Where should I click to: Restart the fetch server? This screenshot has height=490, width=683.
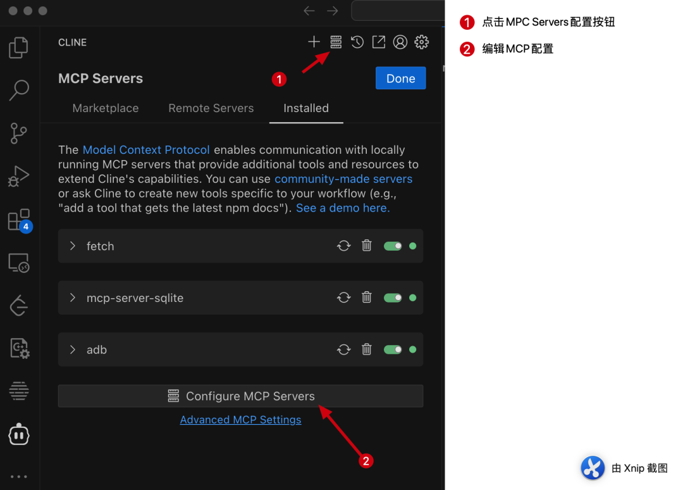343,246
